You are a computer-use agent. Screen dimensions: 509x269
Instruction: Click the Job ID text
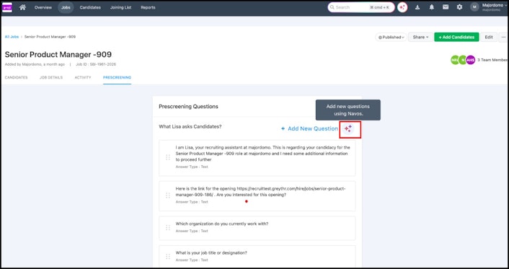tap(96, 64)
